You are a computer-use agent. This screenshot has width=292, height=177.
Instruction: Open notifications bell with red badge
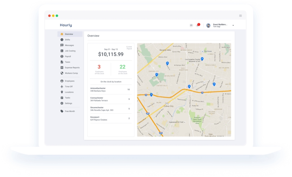198,25
